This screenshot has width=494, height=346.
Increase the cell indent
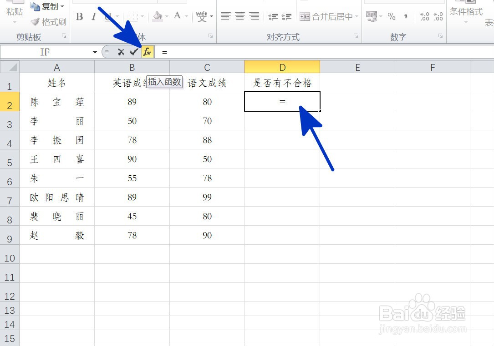287,16
